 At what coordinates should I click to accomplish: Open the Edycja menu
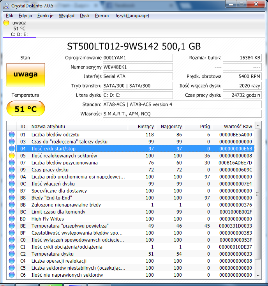25,16
